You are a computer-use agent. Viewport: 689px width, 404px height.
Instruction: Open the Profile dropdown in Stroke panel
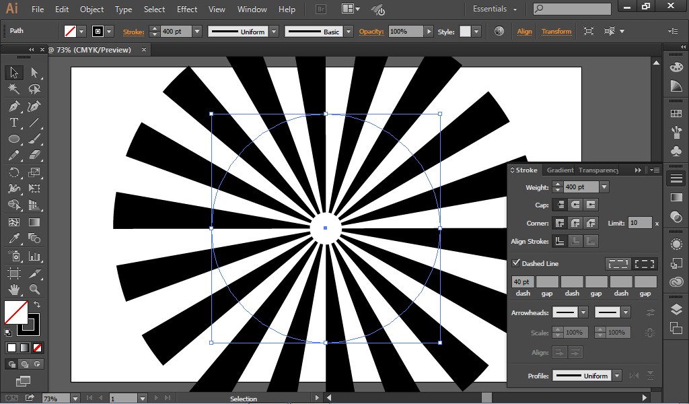pos(616,375)
